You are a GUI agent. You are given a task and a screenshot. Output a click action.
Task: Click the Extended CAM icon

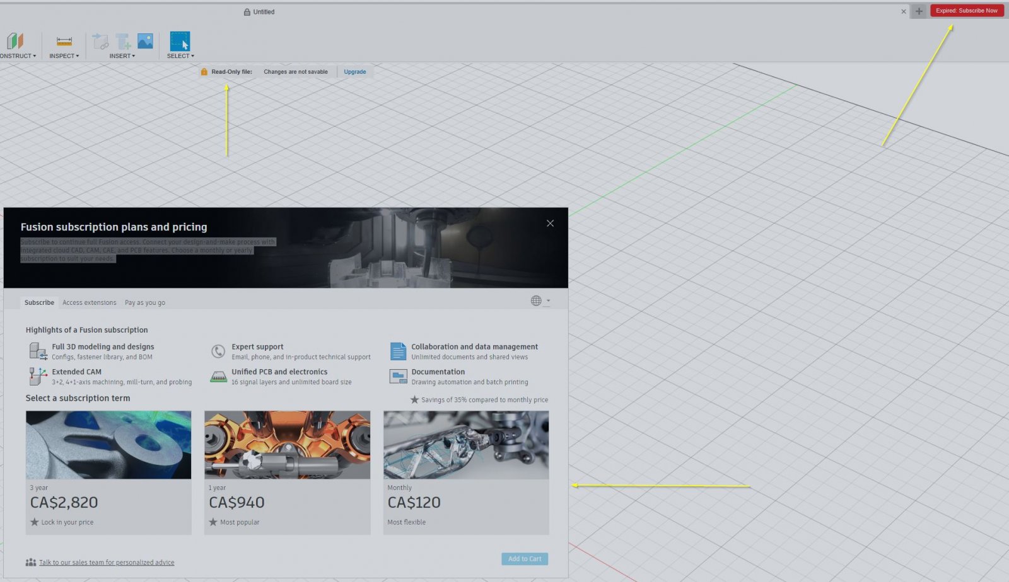(x=38, y=376)
